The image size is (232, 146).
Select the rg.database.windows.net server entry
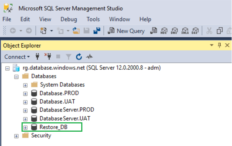click(x=91, y=68)
